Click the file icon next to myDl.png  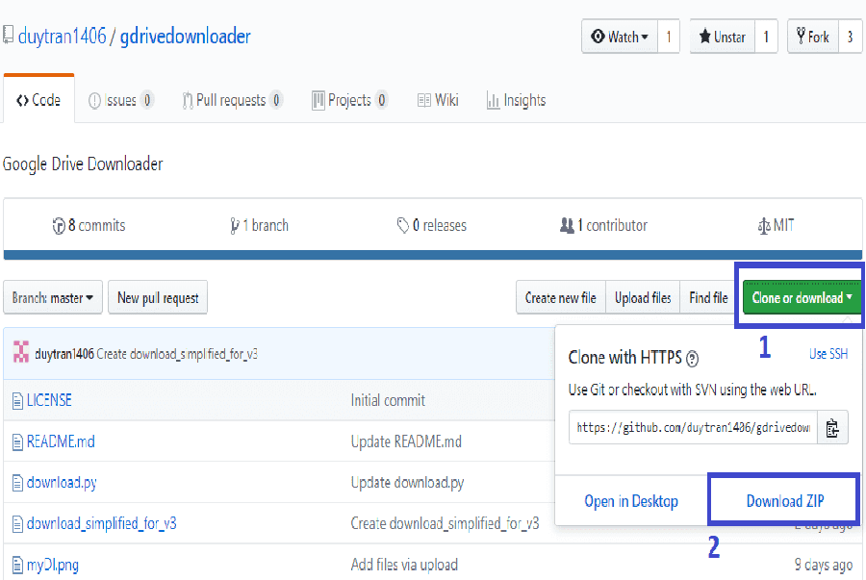point(16,566)
